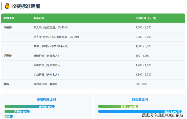This screenshot has height=119, width=187.
Task: Select the 服务内容 column header
Action: coord(39,18)
